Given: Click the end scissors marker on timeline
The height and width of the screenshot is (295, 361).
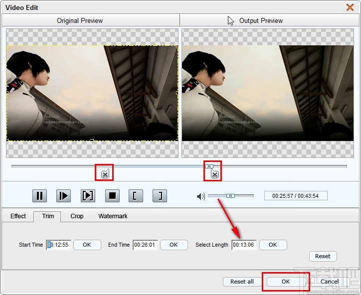Looking at the screenshot, I should point(215,174).
